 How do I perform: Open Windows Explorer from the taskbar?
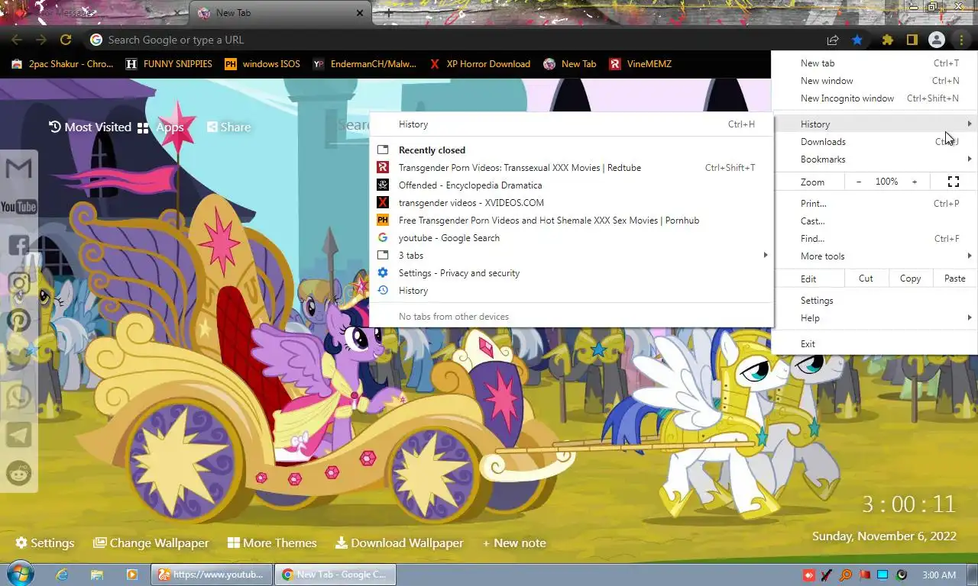[97, 575]
